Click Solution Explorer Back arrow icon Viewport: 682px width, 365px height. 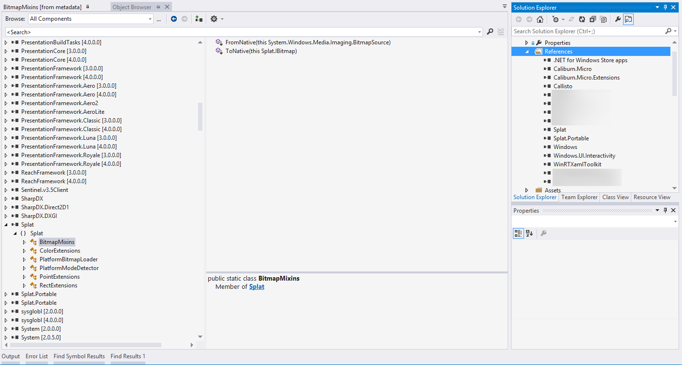519,19
